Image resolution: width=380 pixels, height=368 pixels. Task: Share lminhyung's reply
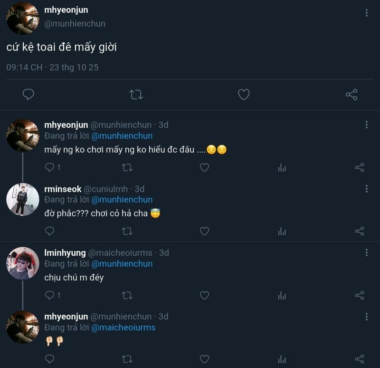click(x=360, y=295)
